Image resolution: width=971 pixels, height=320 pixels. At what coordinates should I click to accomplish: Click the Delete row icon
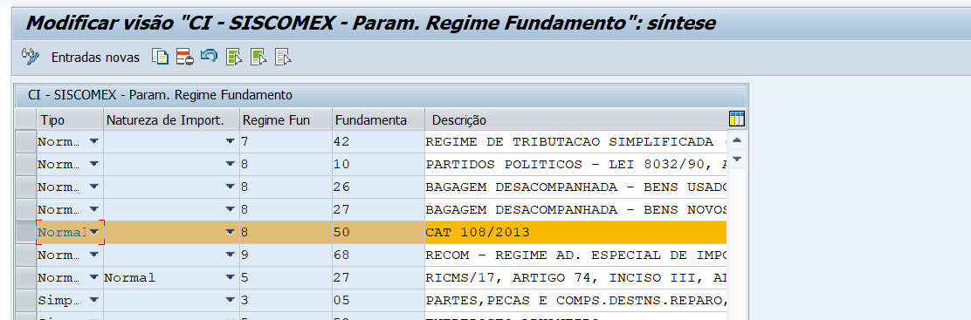(x=184, y=57)
